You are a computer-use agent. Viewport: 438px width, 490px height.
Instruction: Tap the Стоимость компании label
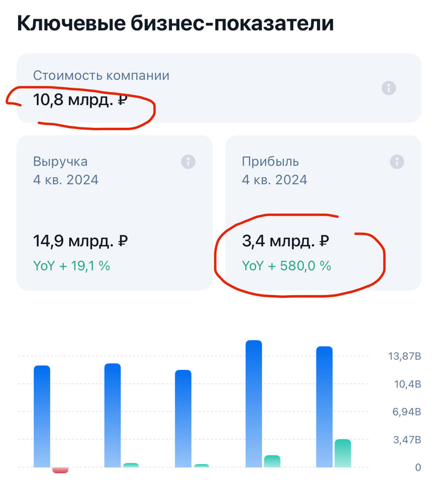tap(101, 76)
